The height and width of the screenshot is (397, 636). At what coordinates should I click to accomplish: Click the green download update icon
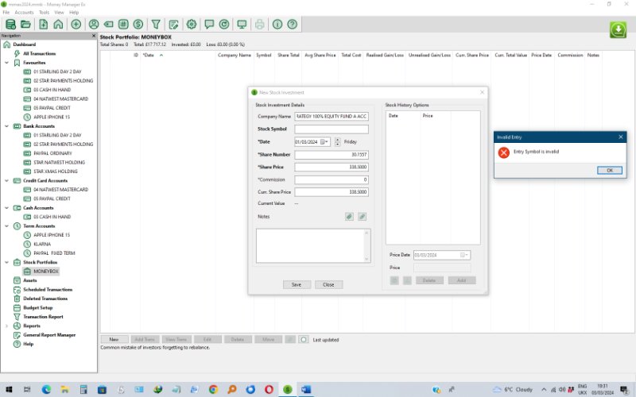point(618,29)
